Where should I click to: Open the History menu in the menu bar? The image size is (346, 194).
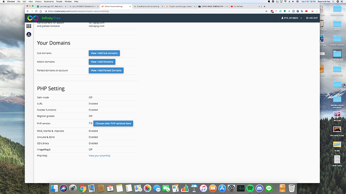[39, 1]
